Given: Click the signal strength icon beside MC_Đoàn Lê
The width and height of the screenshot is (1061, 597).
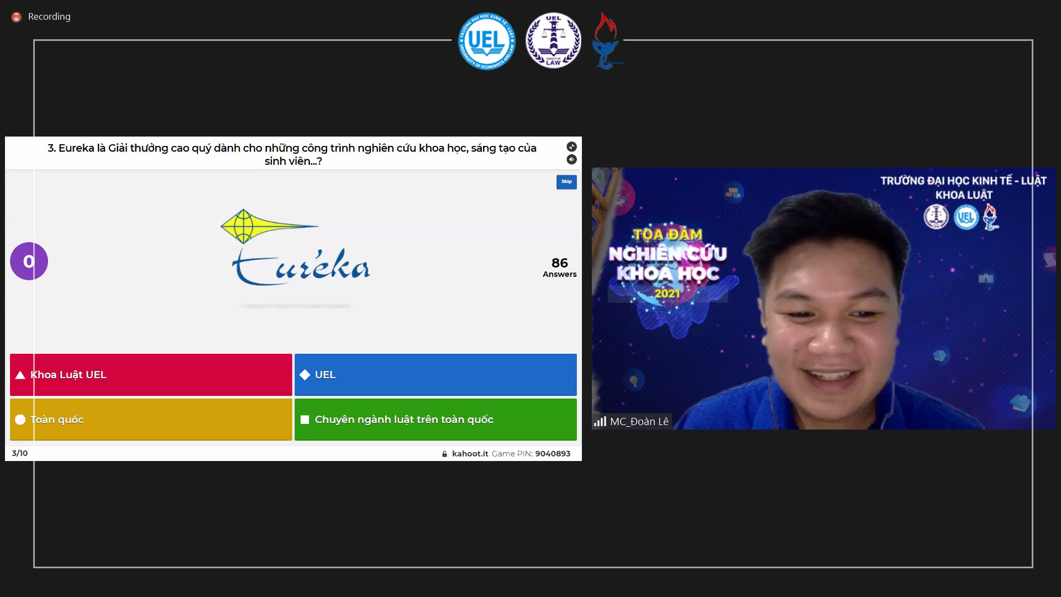Looking at the screenshot, I should 600,422.
